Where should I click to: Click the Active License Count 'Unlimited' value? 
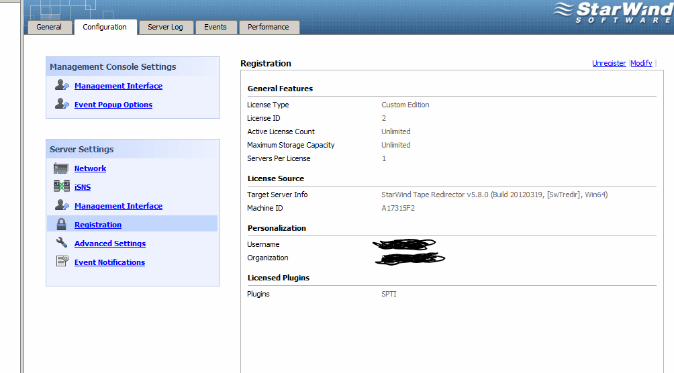point(396,131)
